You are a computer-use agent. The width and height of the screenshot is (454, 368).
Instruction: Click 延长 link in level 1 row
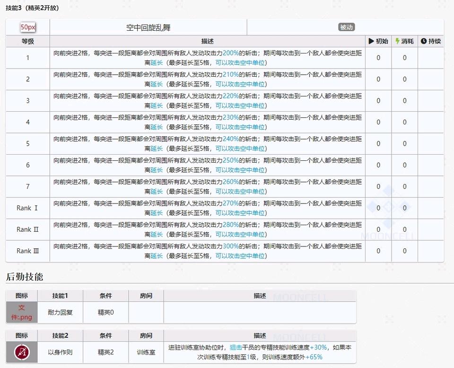(x=157, y=62)
